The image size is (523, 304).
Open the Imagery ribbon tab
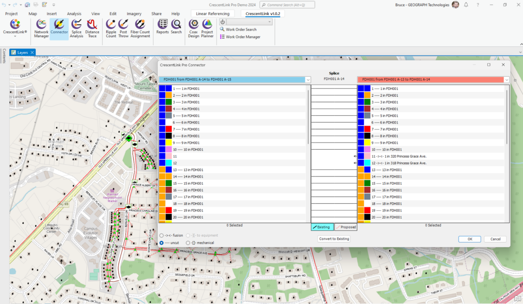click(134, 14)
